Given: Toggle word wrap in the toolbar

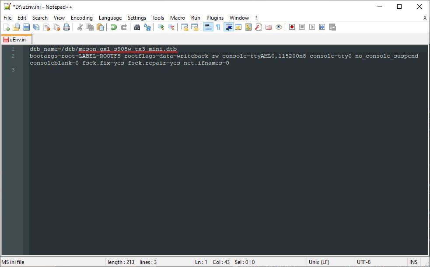Looking at the screenshot, I should point(208,27).
